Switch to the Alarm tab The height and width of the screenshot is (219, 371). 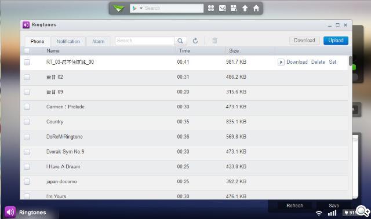click(98, 41)
